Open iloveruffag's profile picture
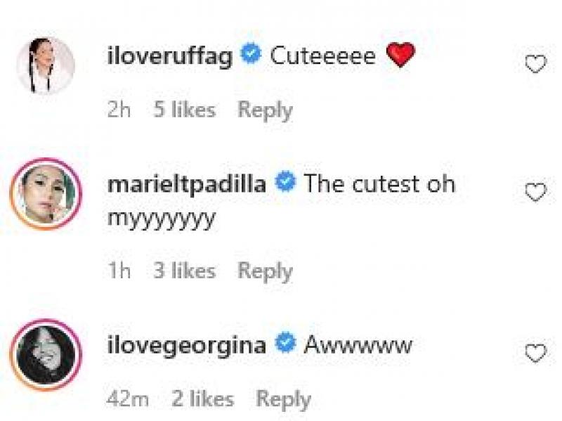Screen dimensions: 562x421 46,65
